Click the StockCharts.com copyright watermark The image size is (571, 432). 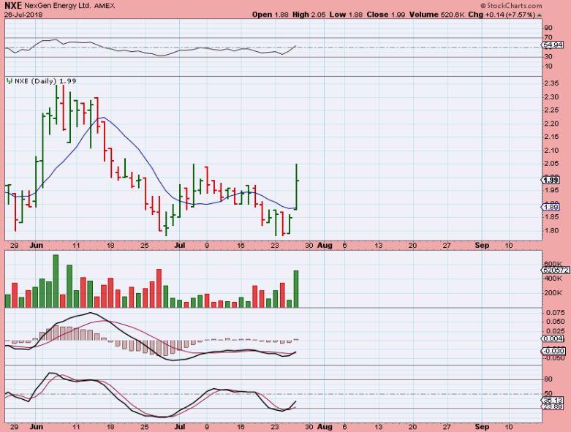pyautogui.click(x=511, y=5)
